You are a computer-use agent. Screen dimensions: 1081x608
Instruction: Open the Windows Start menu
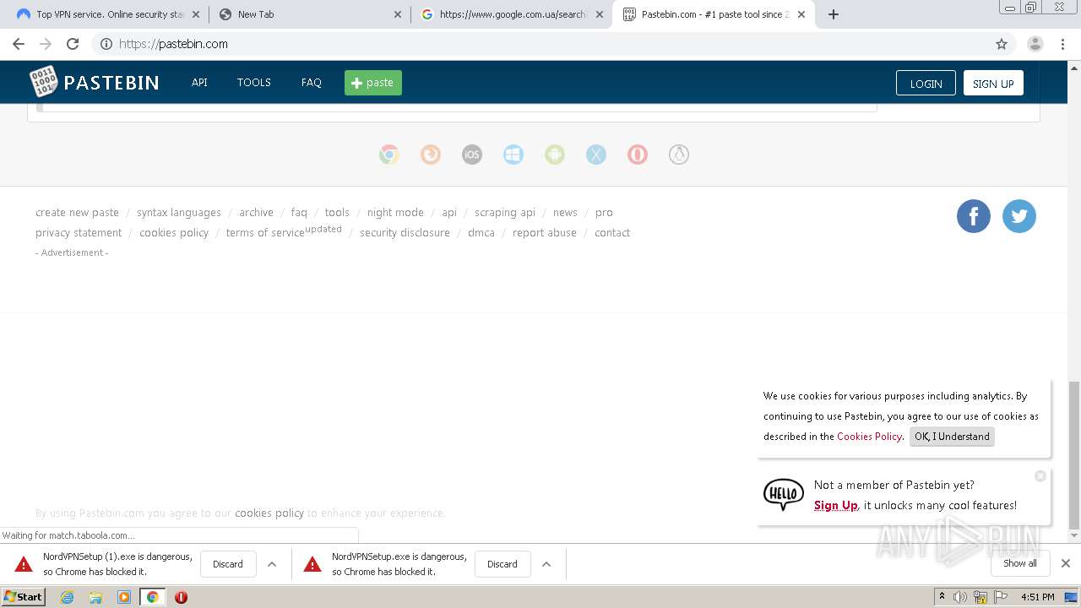pos(24,597)
